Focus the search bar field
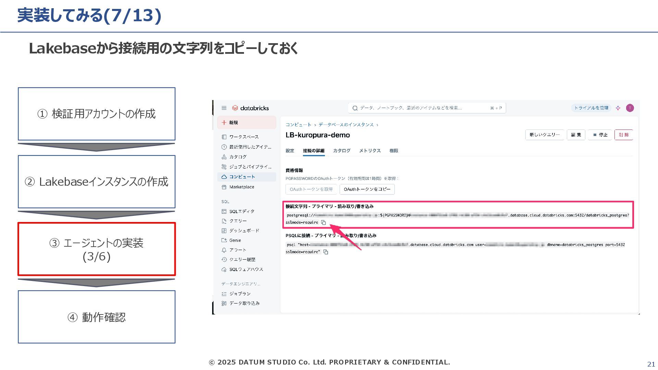The height and width of the screenshot is (370, 658). click(x=427, y=108)
